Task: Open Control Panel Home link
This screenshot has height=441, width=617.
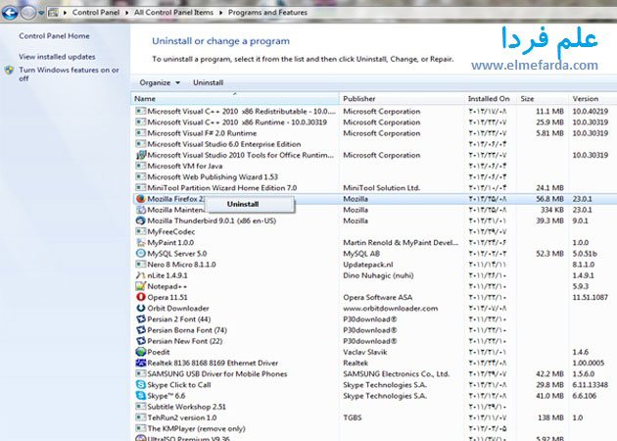Action: (54, 36)
